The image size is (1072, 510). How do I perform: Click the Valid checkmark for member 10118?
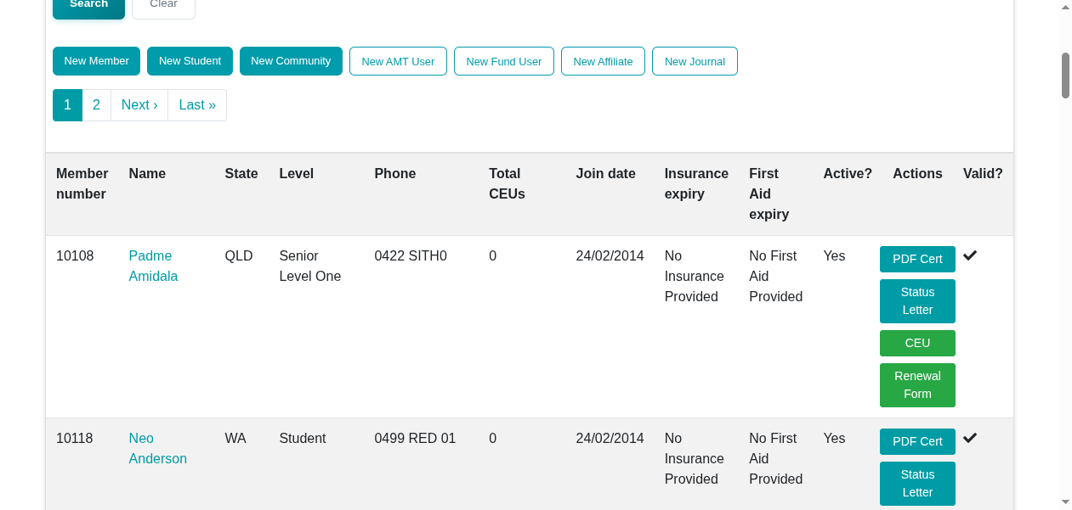pos(970,438)
